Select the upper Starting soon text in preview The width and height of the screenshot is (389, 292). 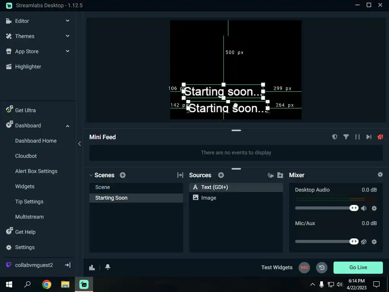pos(223,92)
